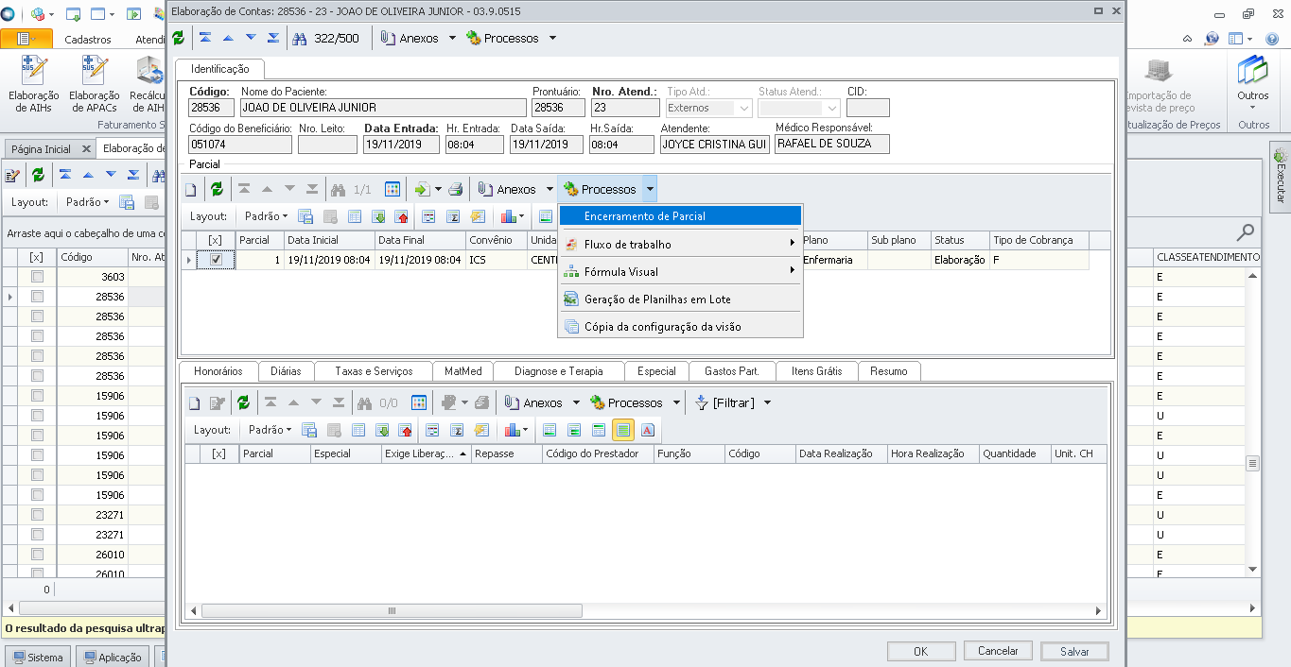Click [x] header in Parcial grid
1291x667 pixels.
coord(216,240)
